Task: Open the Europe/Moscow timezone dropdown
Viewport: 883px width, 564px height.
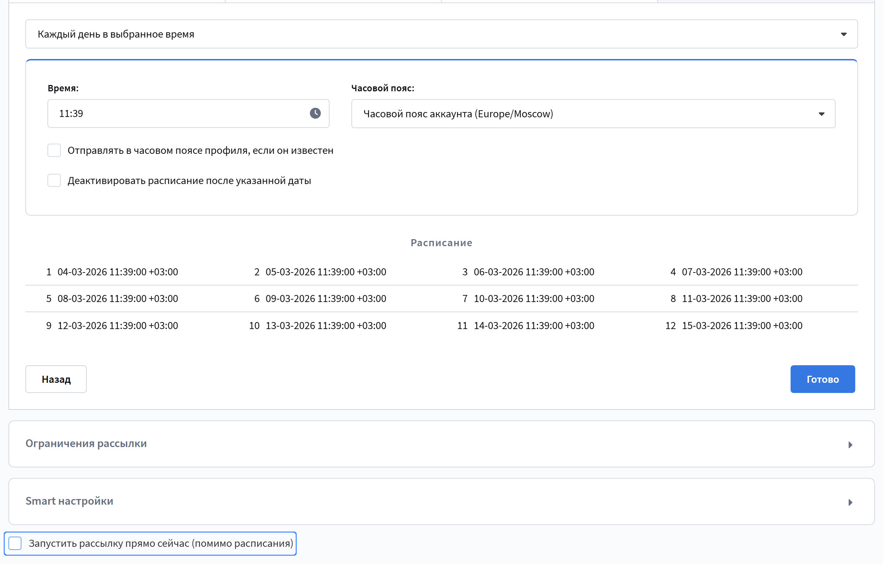Action: point(592,113)
